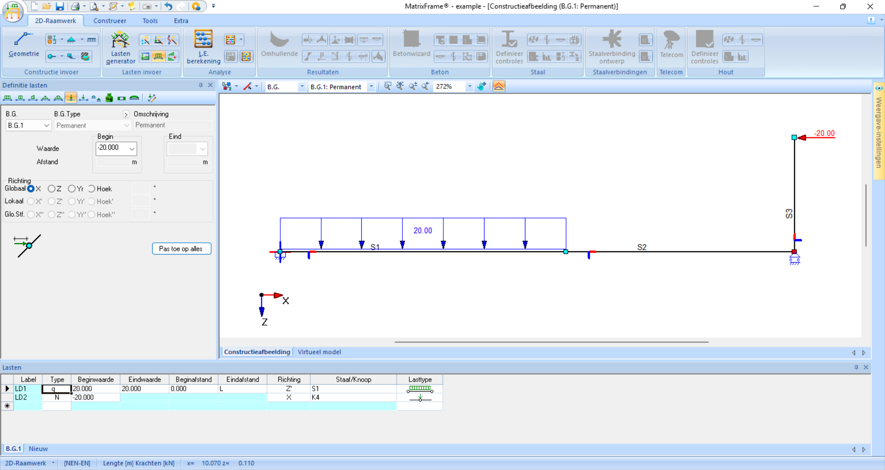
Task: Select Globaal Z direction radio button
Action: coord(52,189)
